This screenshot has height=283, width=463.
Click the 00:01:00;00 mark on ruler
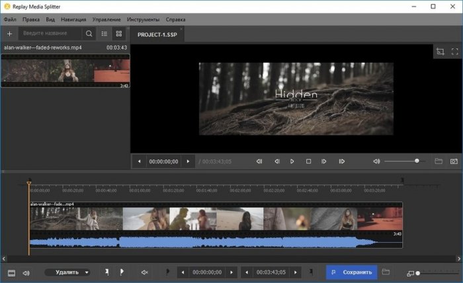click(x=140, y=190)
